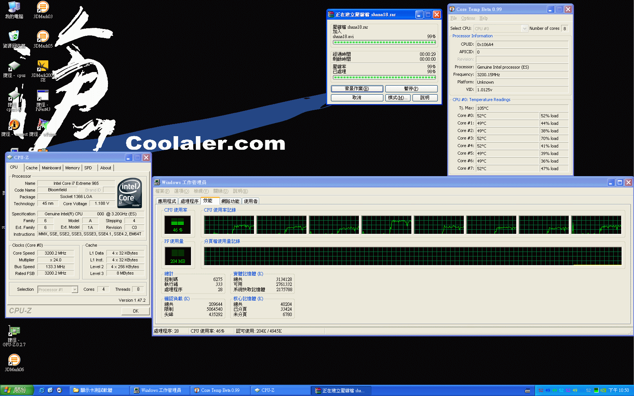The image size is (634, 396).
Task: Click shana18.avi file progress bar in WinRAR
Action: coord(384,42)
